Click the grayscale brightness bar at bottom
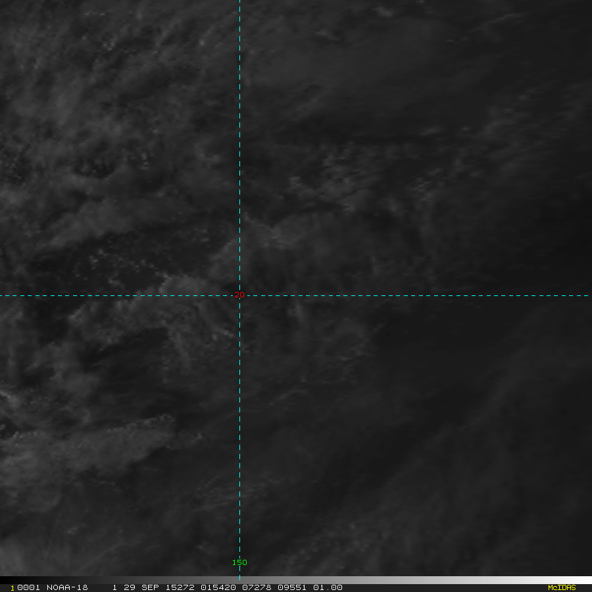592x592 pixels. click(x=296, y=580)
